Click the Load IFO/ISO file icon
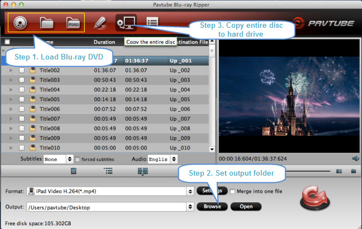Screen dimensions: 362x229 pos(73,23)
